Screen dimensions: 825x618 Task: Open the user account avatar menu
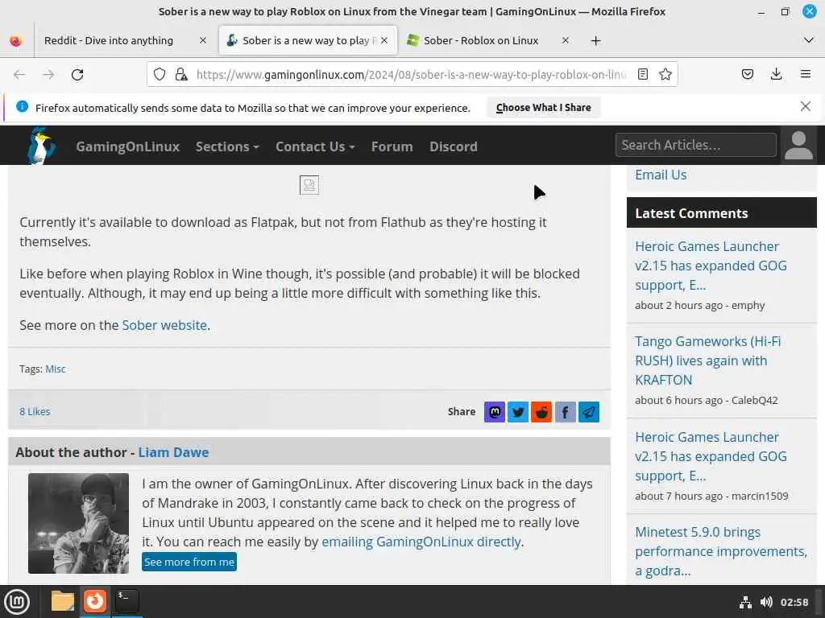(798, 145)
